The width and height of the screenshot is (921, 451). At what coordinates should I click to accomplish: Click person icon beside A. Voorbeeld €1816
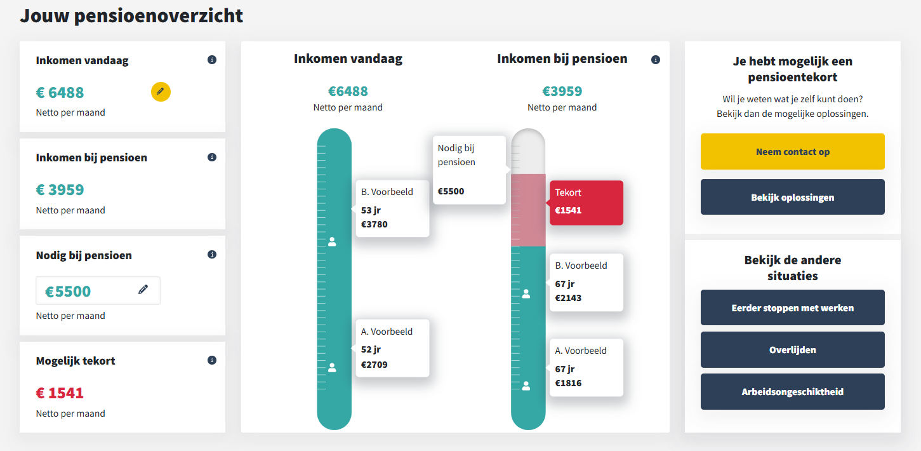[x=526, y=385]
